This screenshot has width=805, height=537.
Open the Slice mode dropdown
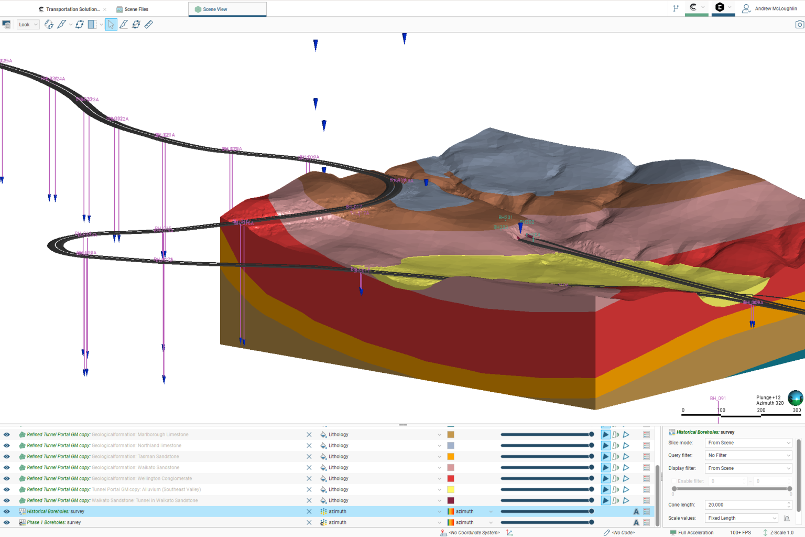pos(748,442)
